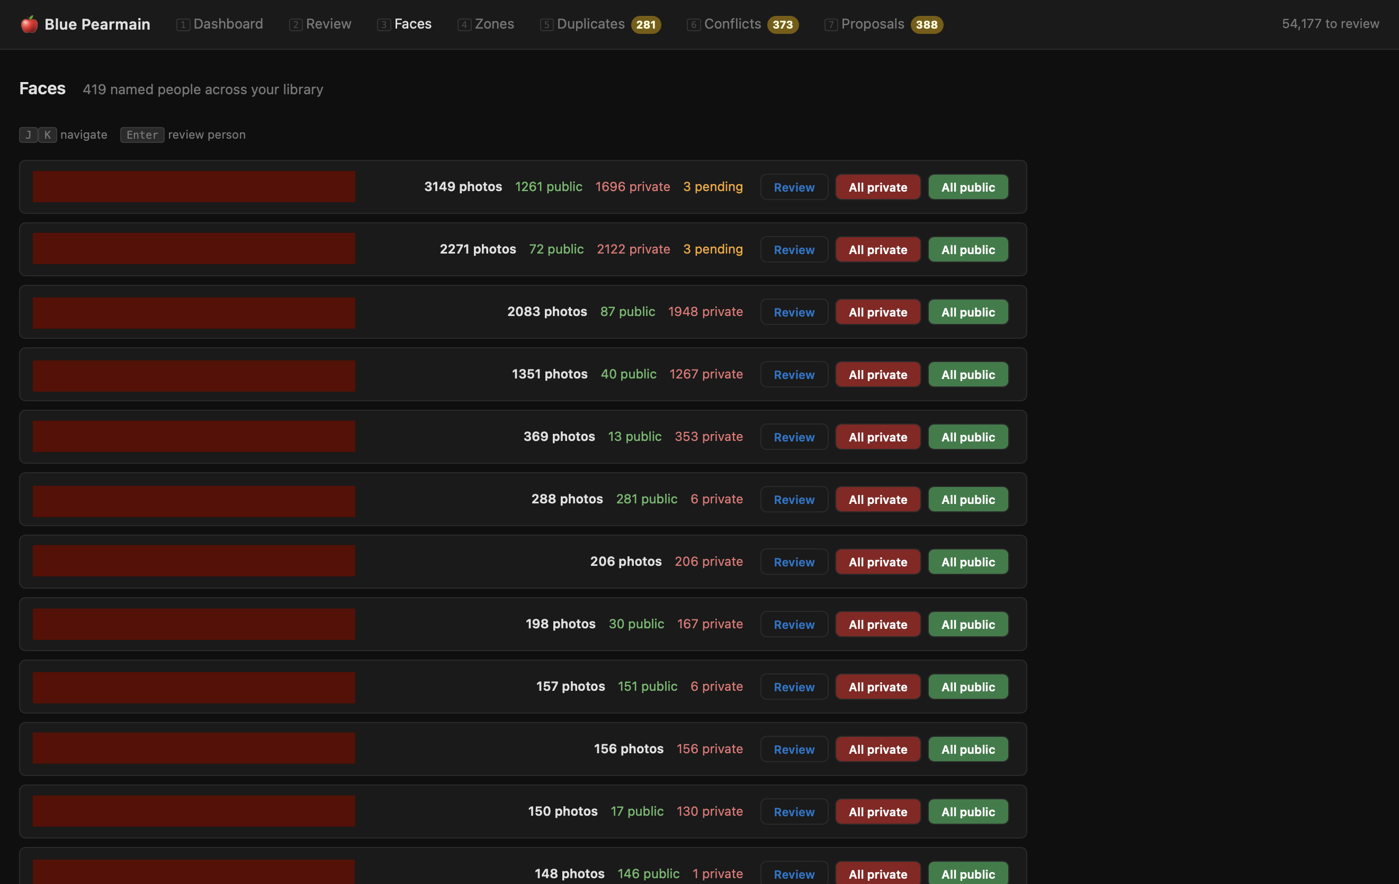
Task: Review the person with 148 photos
Action: pyautogui.click(x=794, y=873)
